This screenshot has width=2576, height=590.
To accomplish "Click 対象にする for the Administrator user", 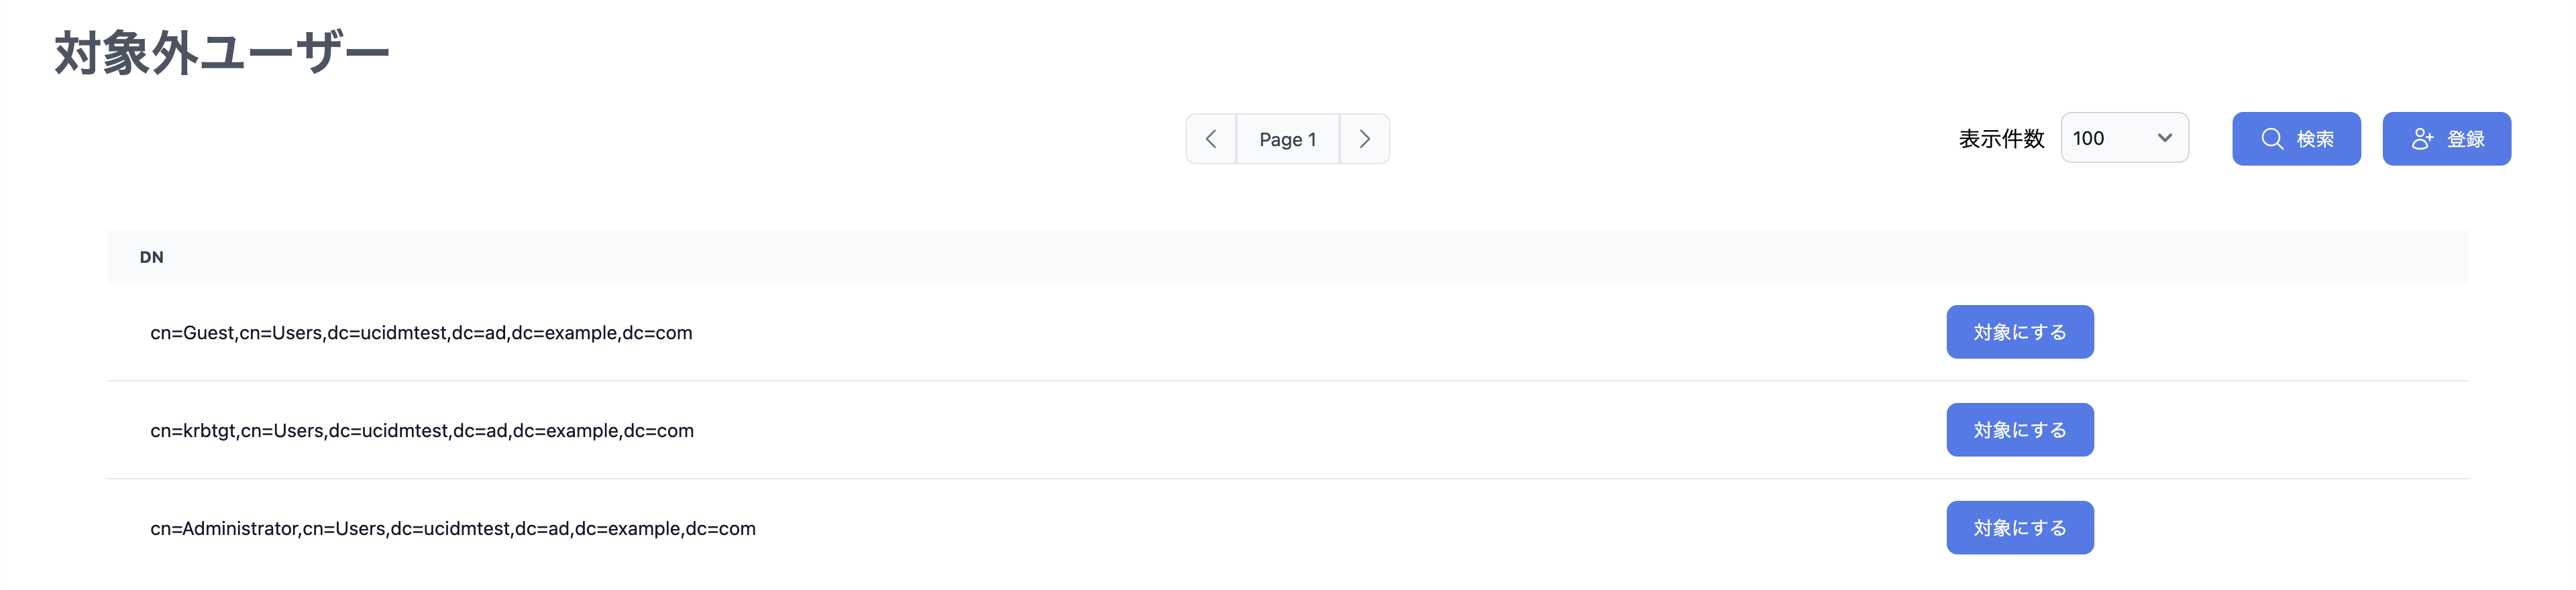I will tap(2020, 528).
